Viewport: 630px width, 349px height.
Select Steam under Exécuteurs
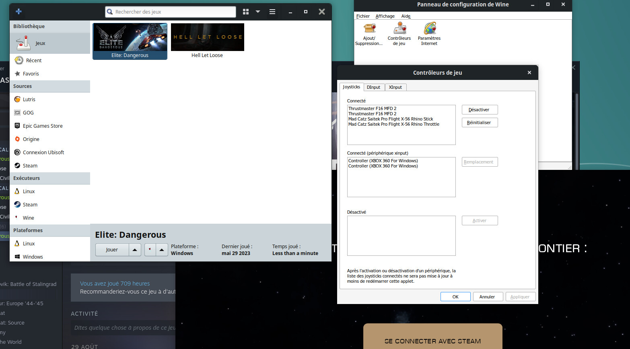[50, 204]
